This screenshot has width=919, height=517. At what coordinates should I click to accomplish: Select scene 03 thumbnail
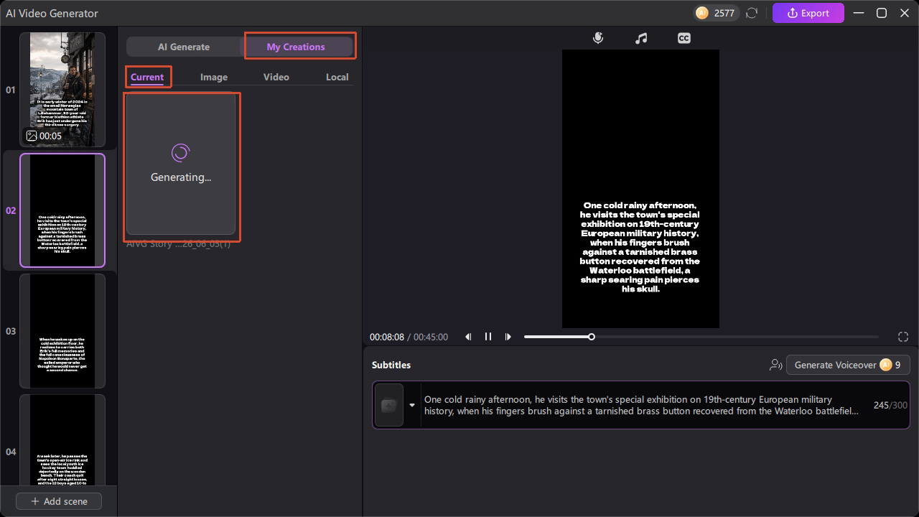tap(62, 331)
